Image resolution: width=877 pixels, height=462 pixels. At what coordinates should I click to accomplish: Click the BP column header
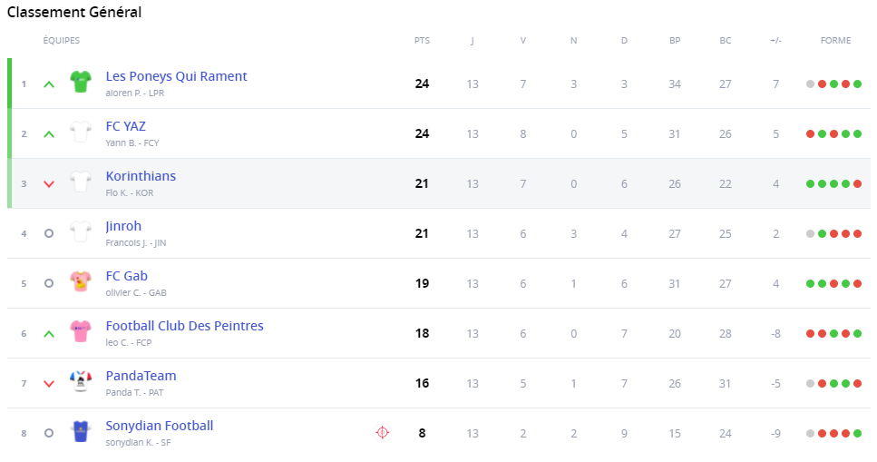675,41
